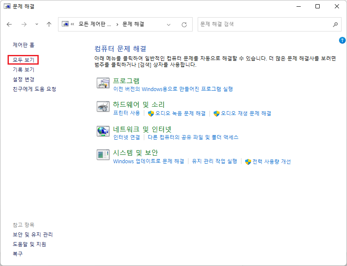
Task: Open '설정 변경' in the sidebar
Action: click(x=24, y=79)
